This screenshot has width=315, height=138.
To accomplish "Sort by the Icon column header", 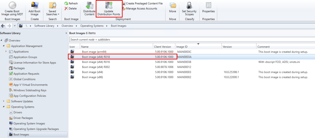I will [x=74, y=47].
